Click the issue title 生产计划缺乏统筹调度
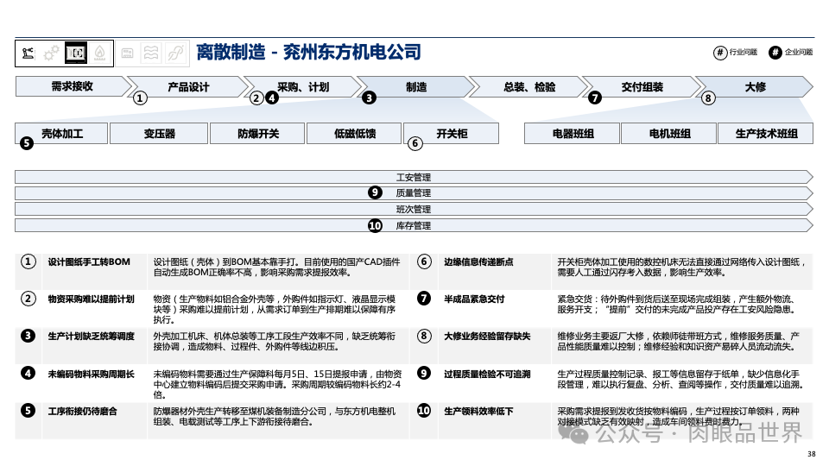 (x=91, y=336)
